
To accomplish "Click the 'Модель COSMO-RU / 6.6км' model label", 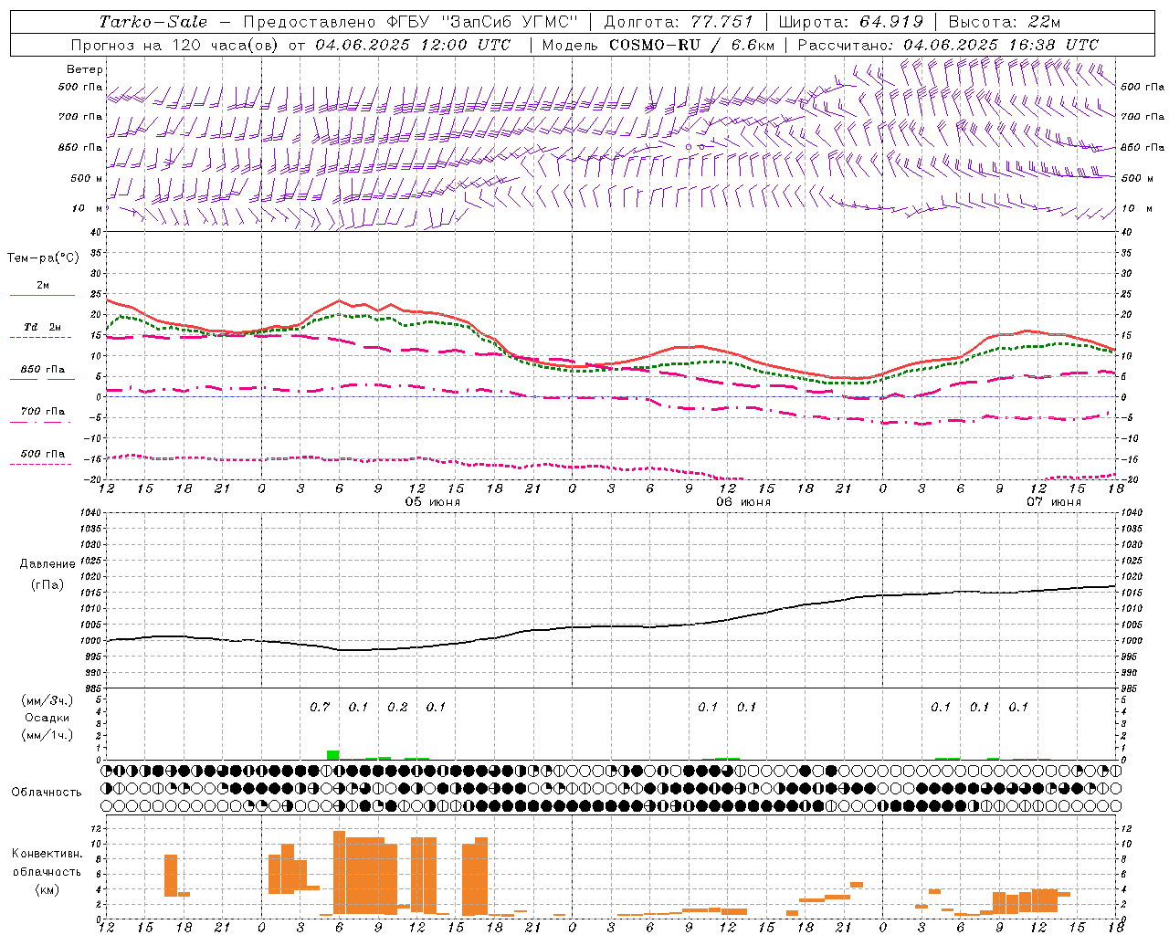I will pyautogui.click(x=658, y=45).
